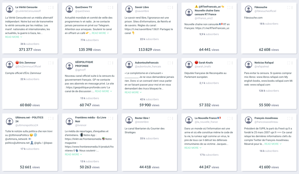The width and height of the screenshot is (299, 174).
Task: Open the Savoir Libre channel title
Action: pyautogui.click(x=142, y=7)
